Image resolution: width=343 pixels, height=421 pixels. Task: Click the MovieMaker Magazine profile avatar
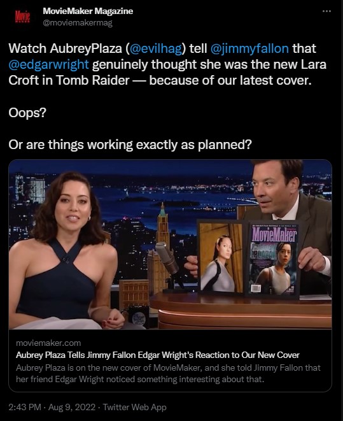coord(22,17)
